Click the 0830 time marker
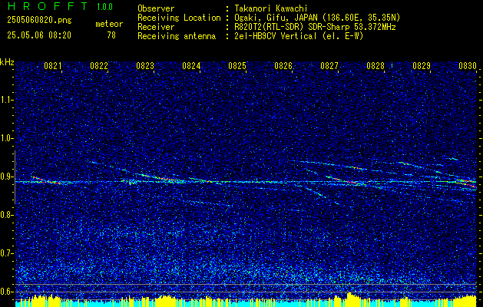Viewport: 483px width, 307px height. tap(468, 65)
